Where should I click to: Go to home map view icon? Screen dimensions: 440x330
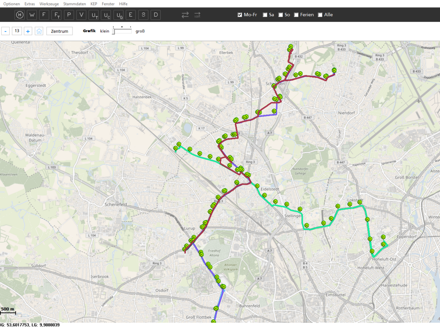coord(39,31)
